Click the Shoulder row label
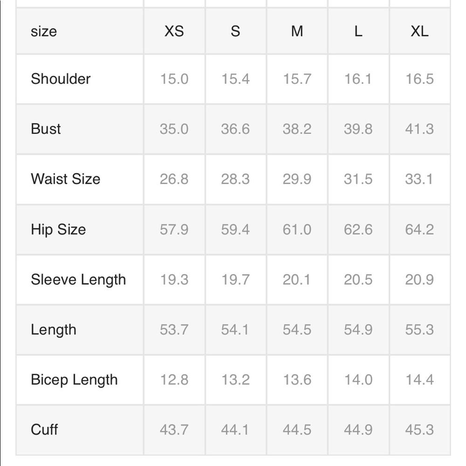The height and width of the screenshot is (466, 466). tap(61, 79)
